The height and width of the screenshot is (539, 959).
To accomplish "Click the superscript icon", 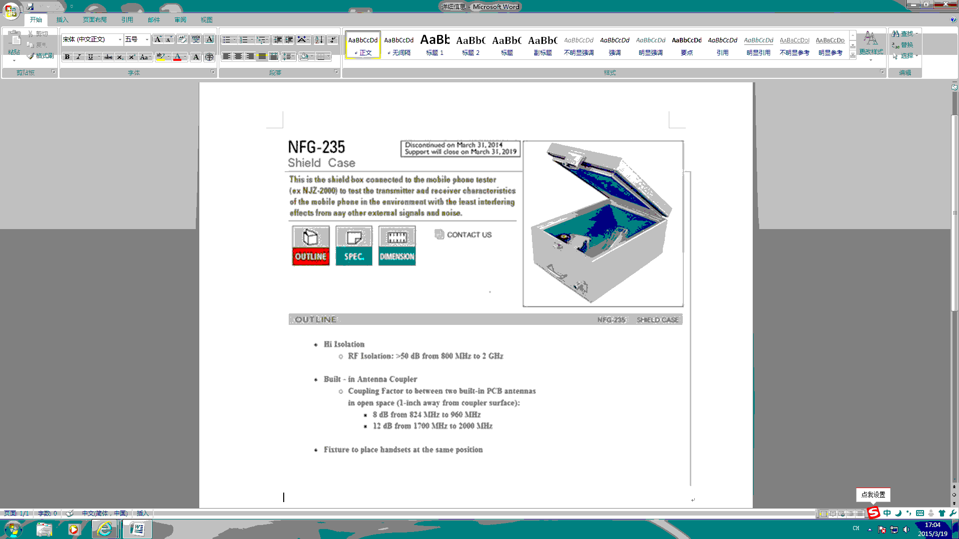I will (132, 57).
